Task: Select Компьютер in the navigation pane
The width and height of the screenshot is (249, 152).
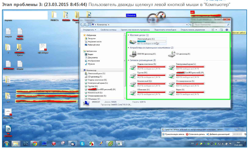Action: [x=91, y=70]
